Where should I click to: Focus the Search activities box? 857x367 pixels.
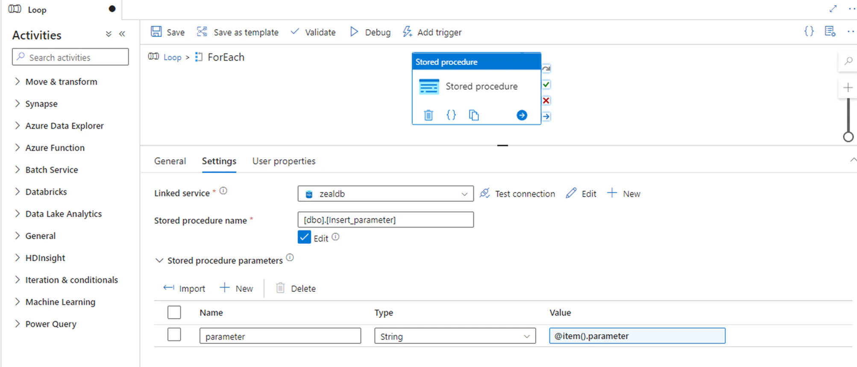70,57
